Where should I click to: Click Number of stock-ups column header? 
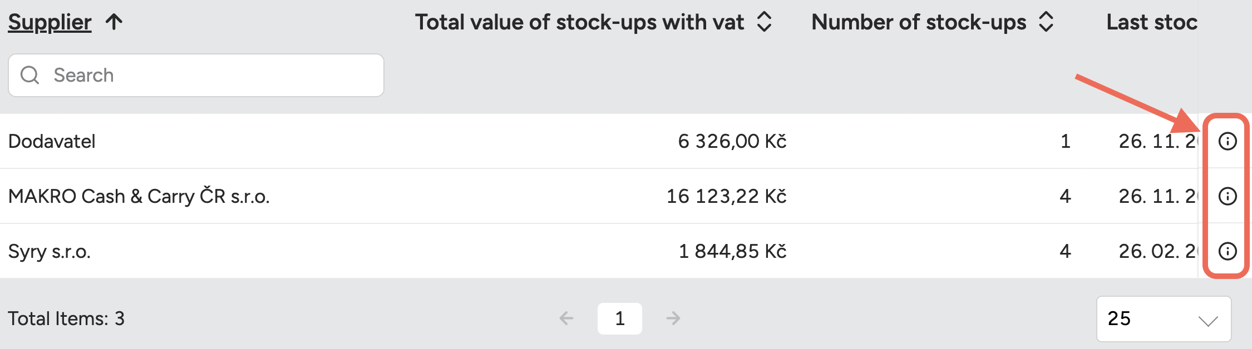point(919,22)
